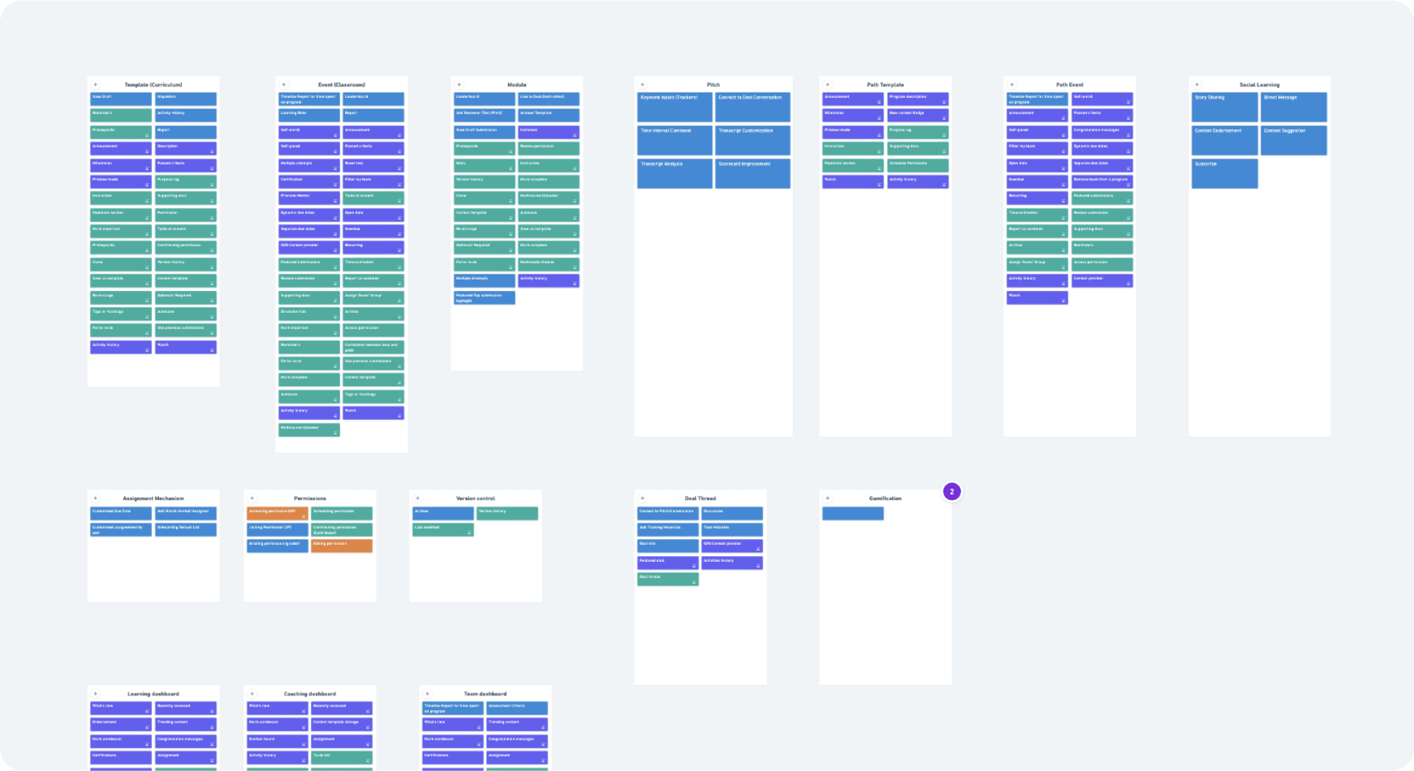Add a card to Template (Curriculum) column
This screenshot has width=1414, height=771.
click(x=96, y=84)
